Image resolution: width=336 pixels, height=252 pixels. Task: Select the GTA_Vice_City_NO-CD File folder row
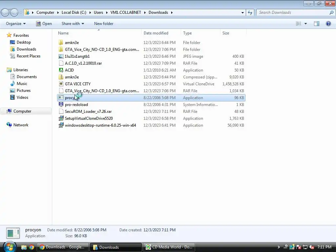pyautogui.click(x=151, y=50)
